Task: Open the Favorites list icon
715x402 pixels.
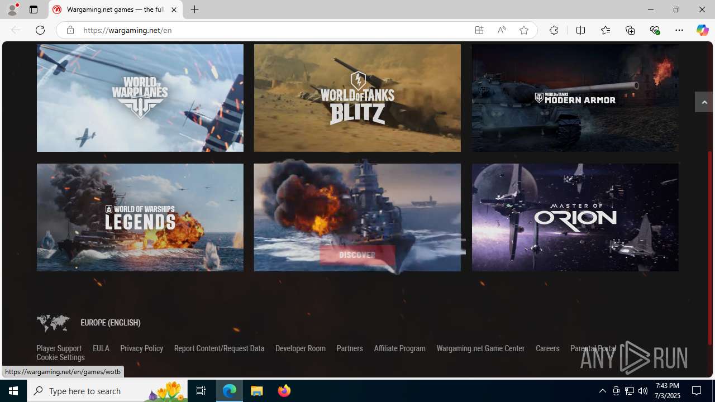Action: click(605, 30)
